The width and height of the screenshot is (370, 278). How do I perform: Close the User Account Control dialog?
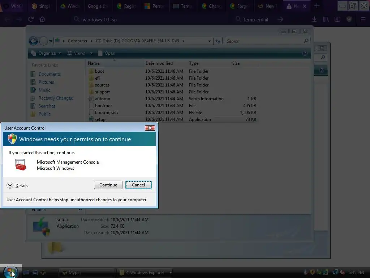[150, 128]
